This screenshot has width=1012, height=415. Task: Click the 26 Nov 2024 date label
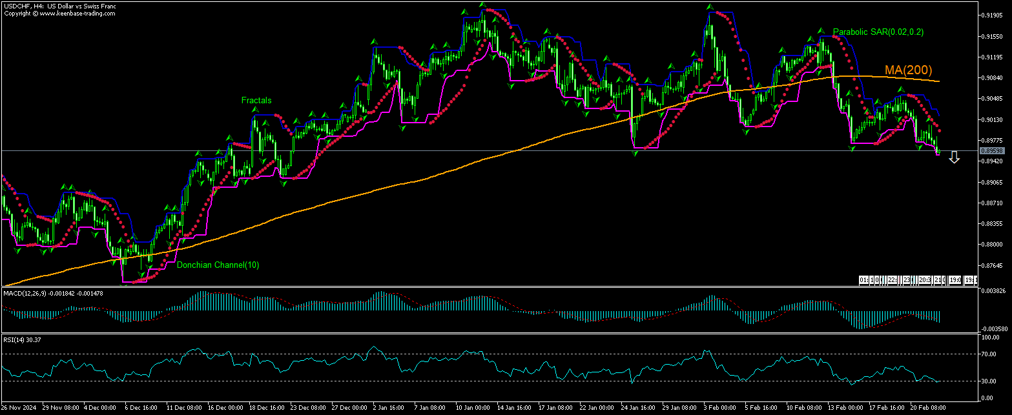[x=19, y=408]
